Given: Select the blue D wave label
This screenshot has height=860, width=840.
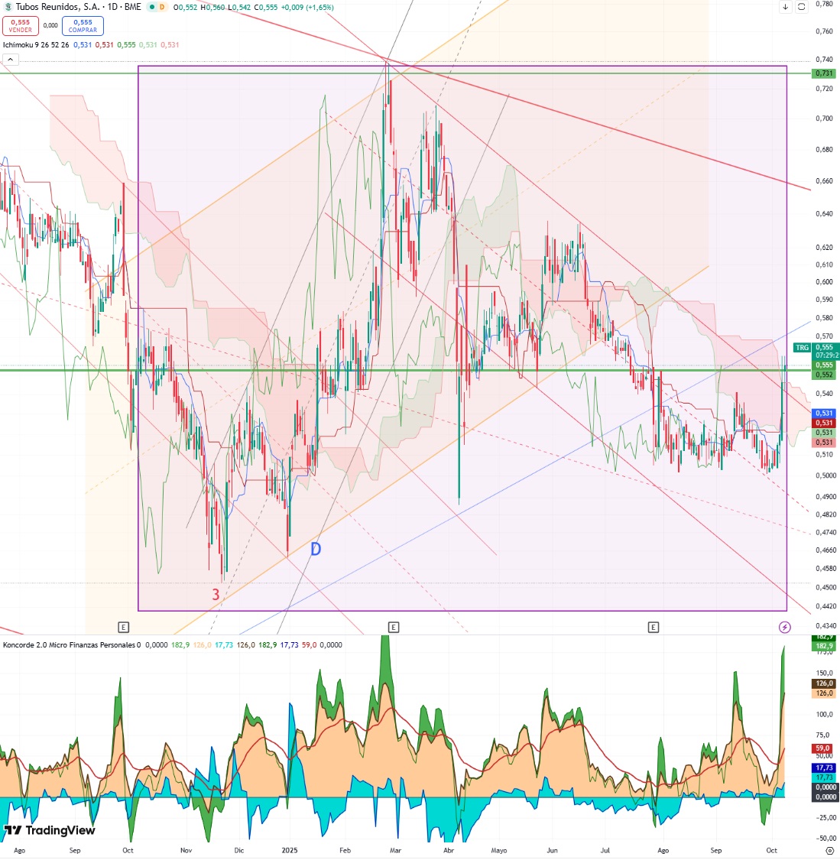Looking at the screenshot, I should point(315,549).
